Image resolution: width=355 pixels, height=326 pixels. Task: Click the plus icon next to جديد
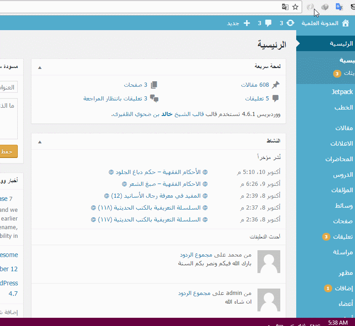[x=247, y=23]
